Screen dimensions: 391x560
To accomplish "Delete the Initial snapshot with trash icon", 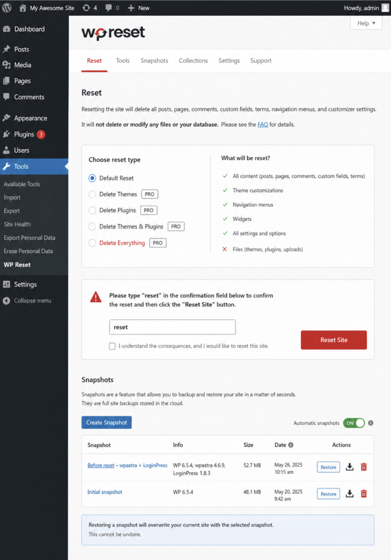I will click(364, 494).
